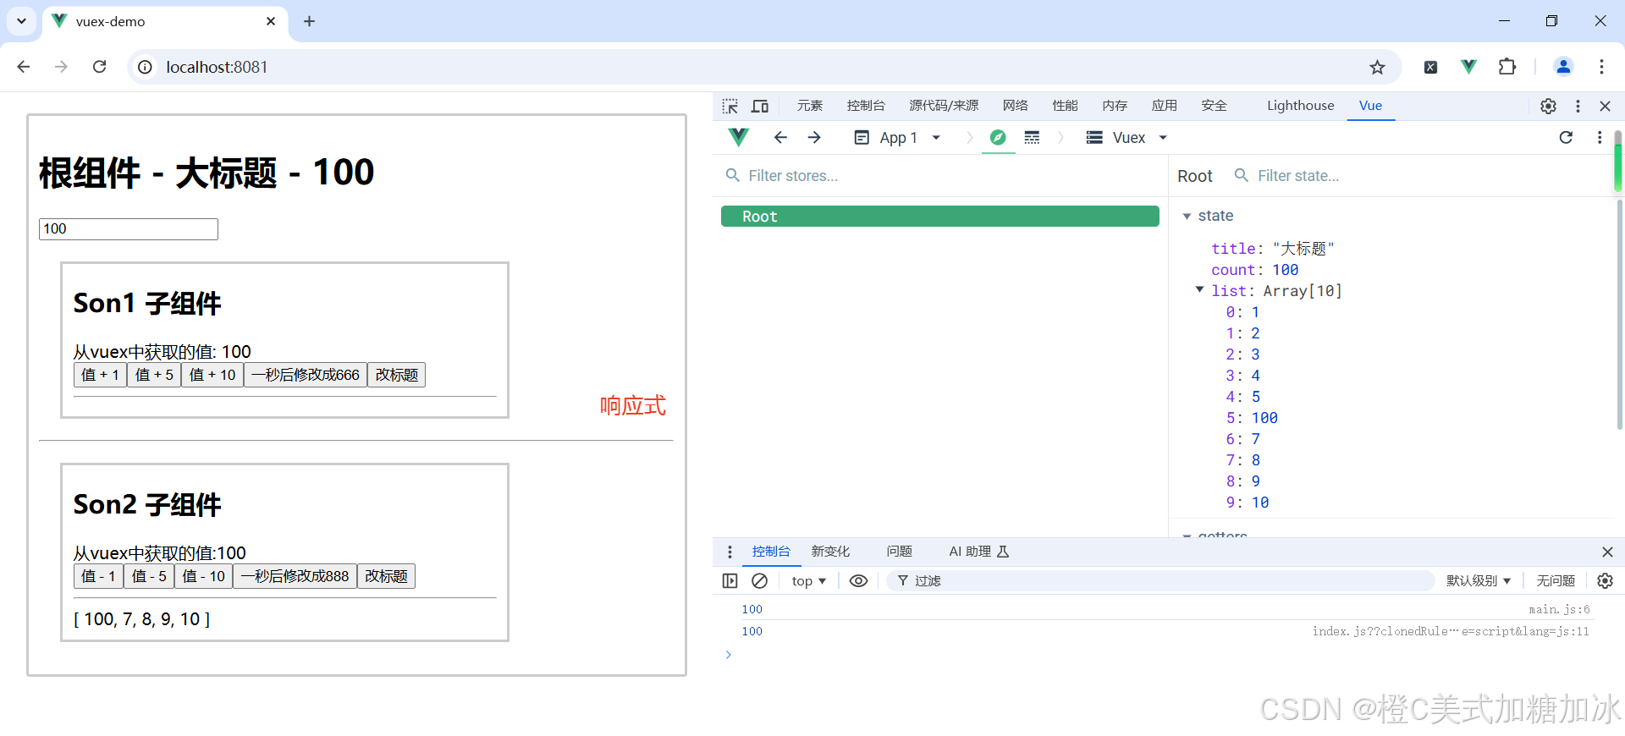Clear the console output
Viewport: 1625px width, 736px height.
tap(760, 580)
